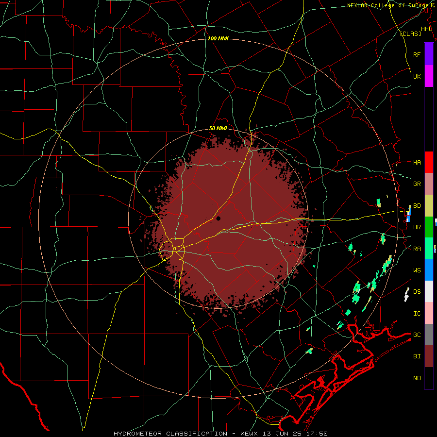Screen dimensions: 437x437
Task: Click the Hydrometeor Classification KEWX title caption
Action: coord(220,434)
